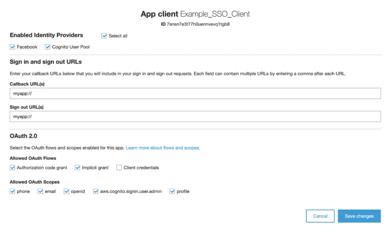Click the OAuth 2.0 section heading
The width and height of the screenshot is (390, 232).
(23, 136)
